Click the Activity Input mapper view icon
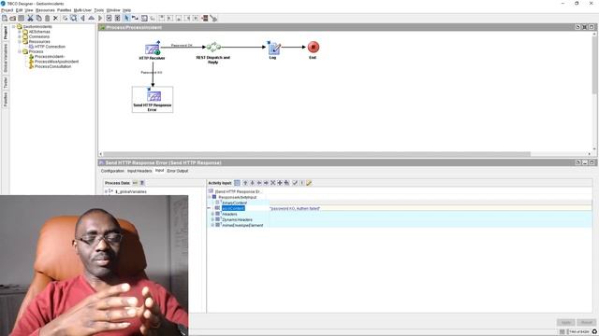Viewport: 599px width, 336px height. [237, 183]
